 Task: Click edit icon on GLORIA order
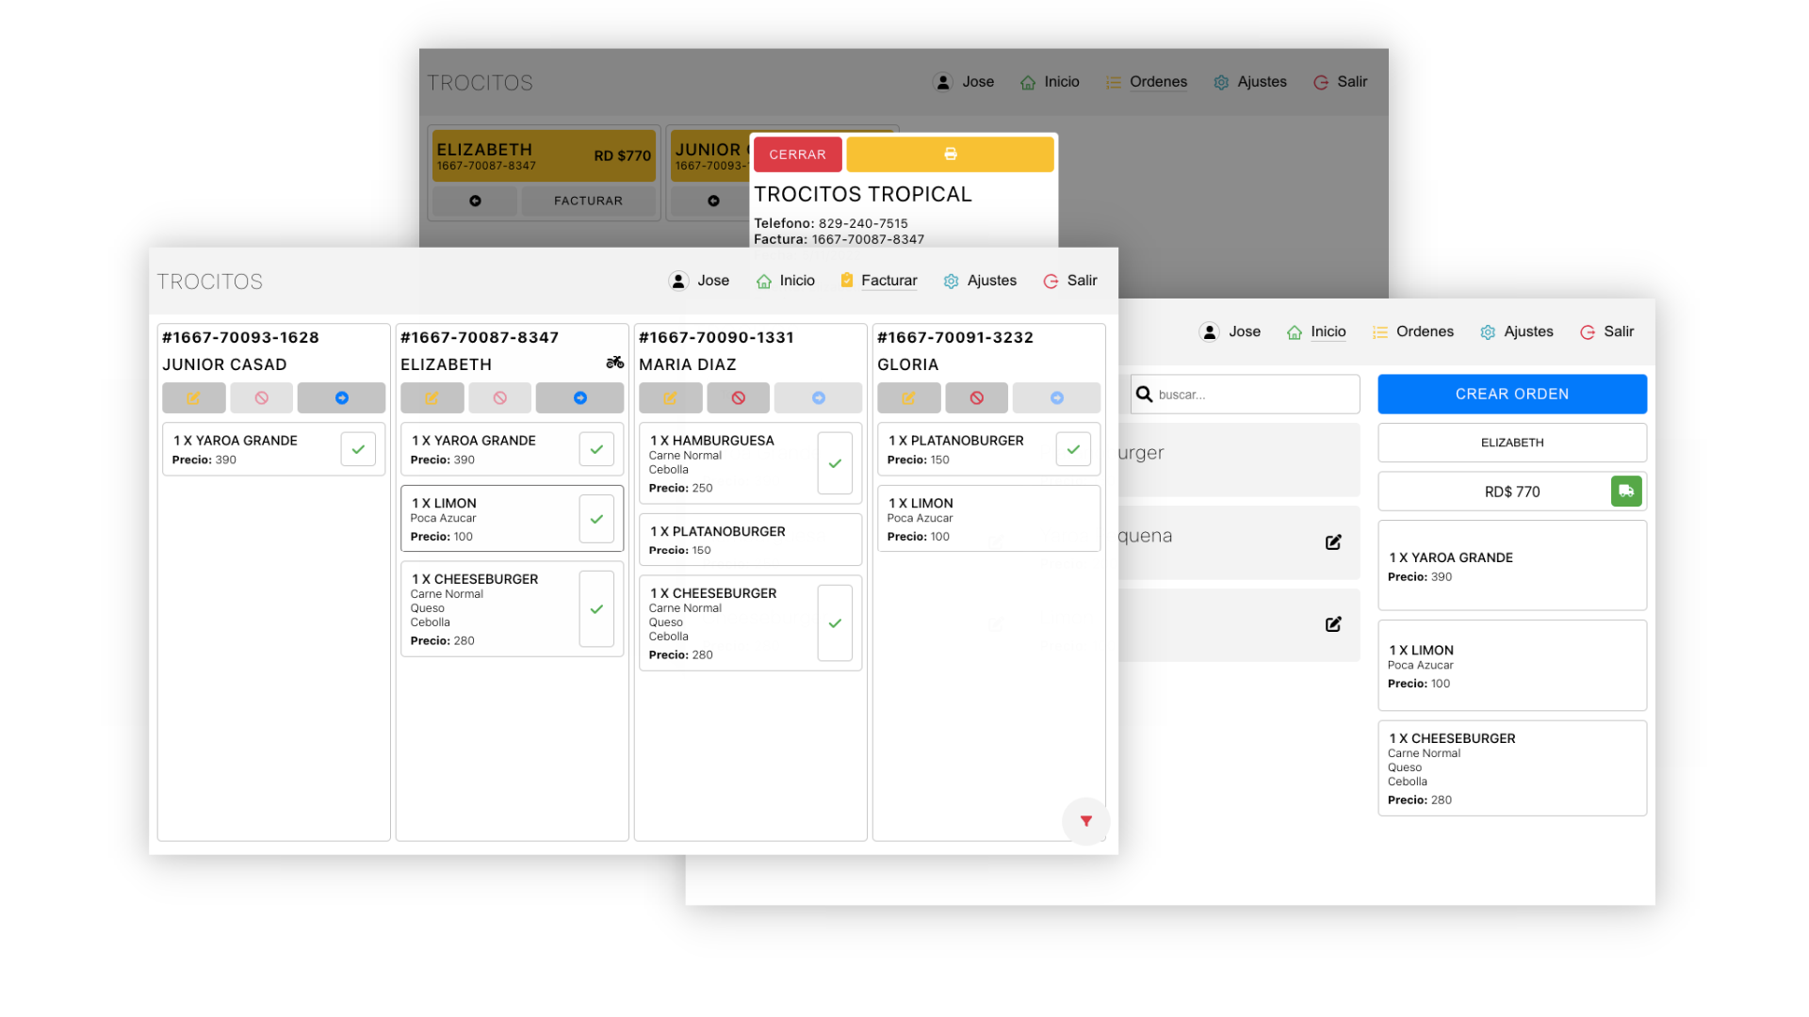pos(908,398)
